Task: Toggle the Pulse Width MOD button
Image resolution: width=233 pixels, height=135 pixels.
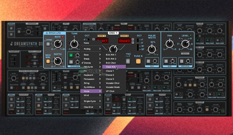Action: [x=148, y=61]
